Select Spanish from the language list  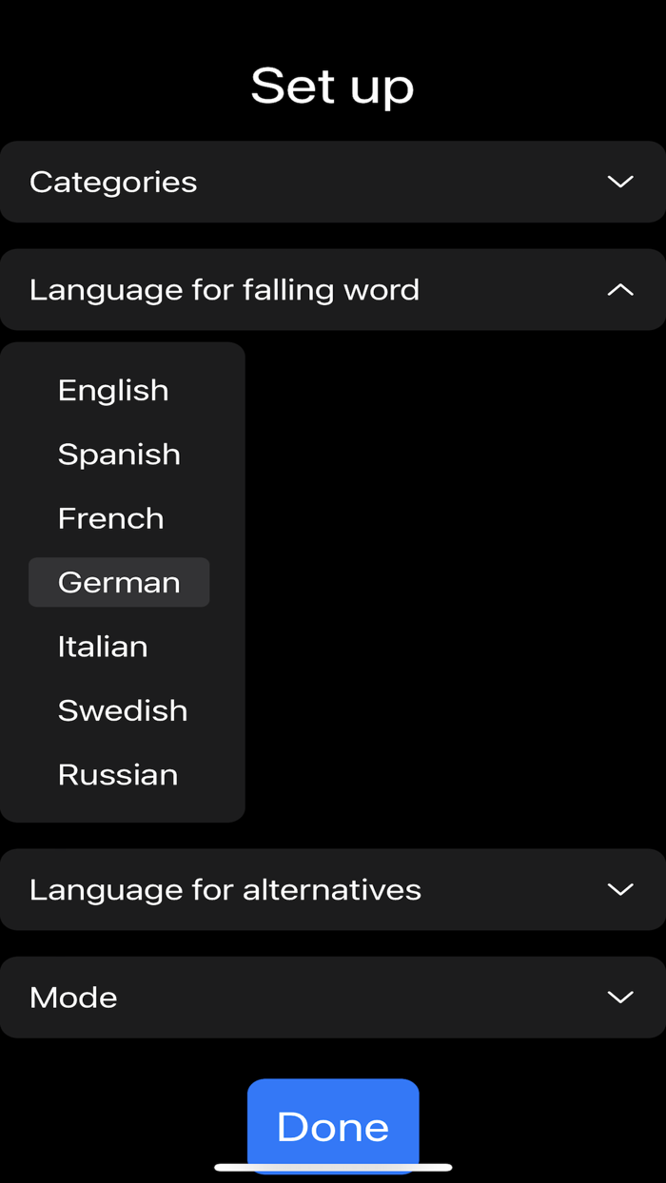[x=120, y=455]
